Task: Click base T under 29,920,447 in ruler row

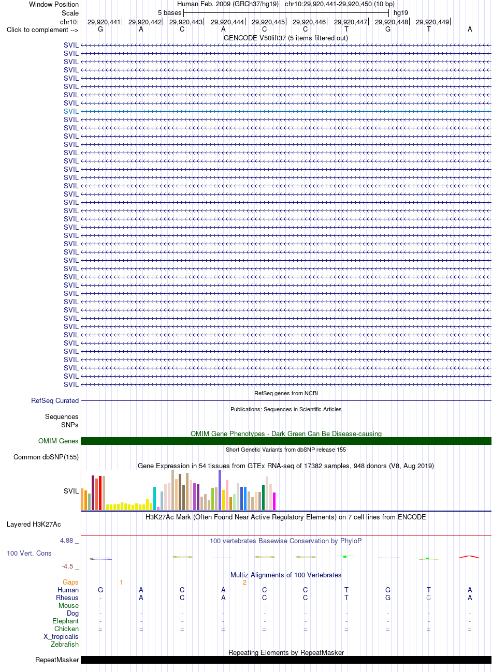Action: click(346, 29)
